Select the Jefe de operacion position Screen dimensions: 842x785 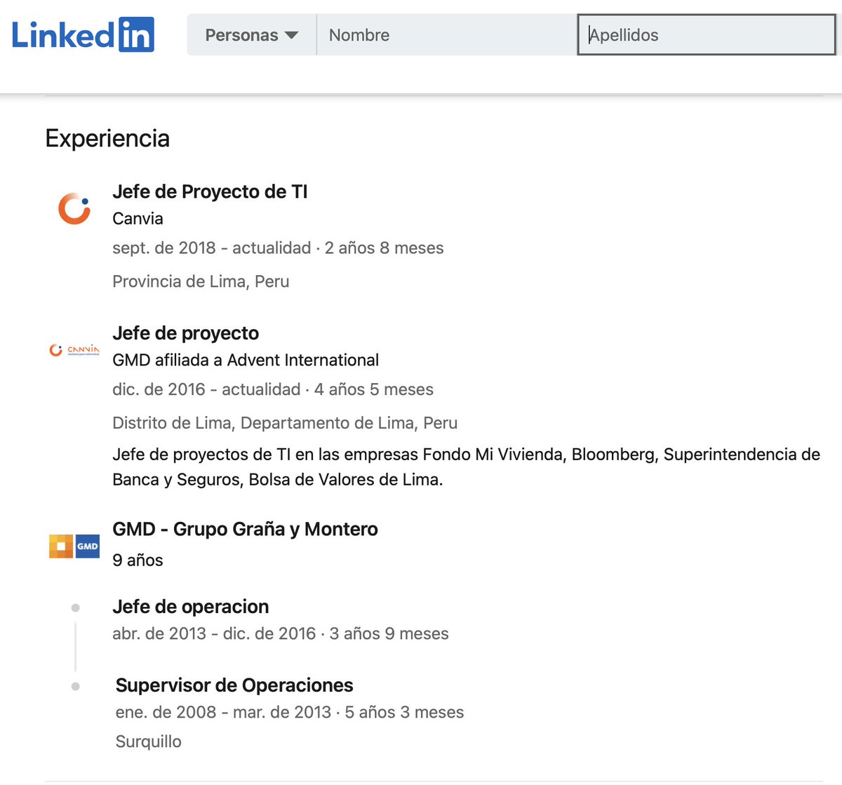(191, 606)
